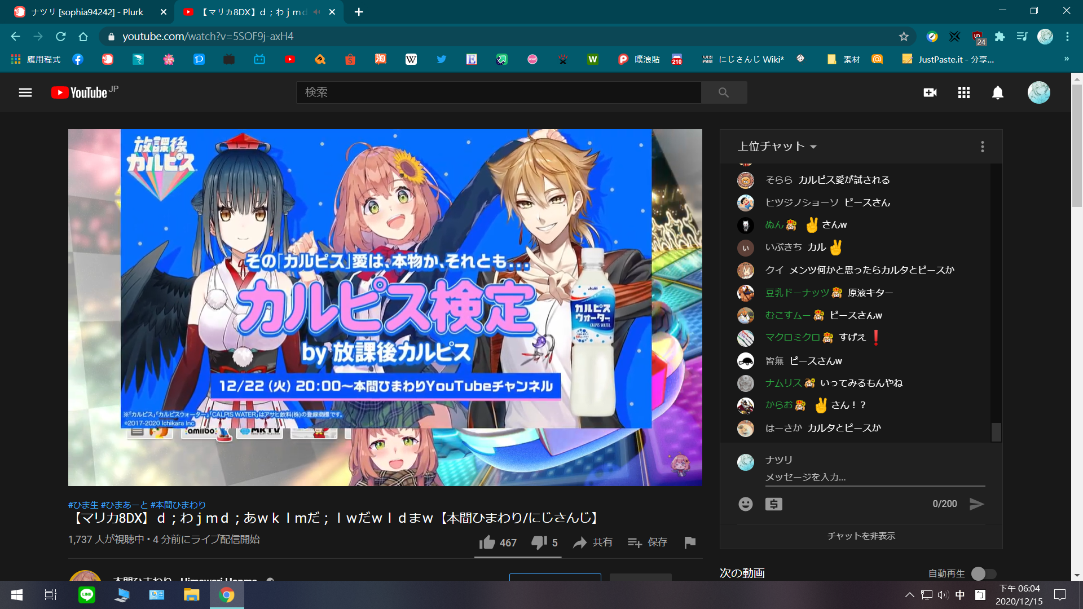The height and width of the screenshot is (609, 1083).
Task: Report the video with flag icon
Action: pos(690,542)
